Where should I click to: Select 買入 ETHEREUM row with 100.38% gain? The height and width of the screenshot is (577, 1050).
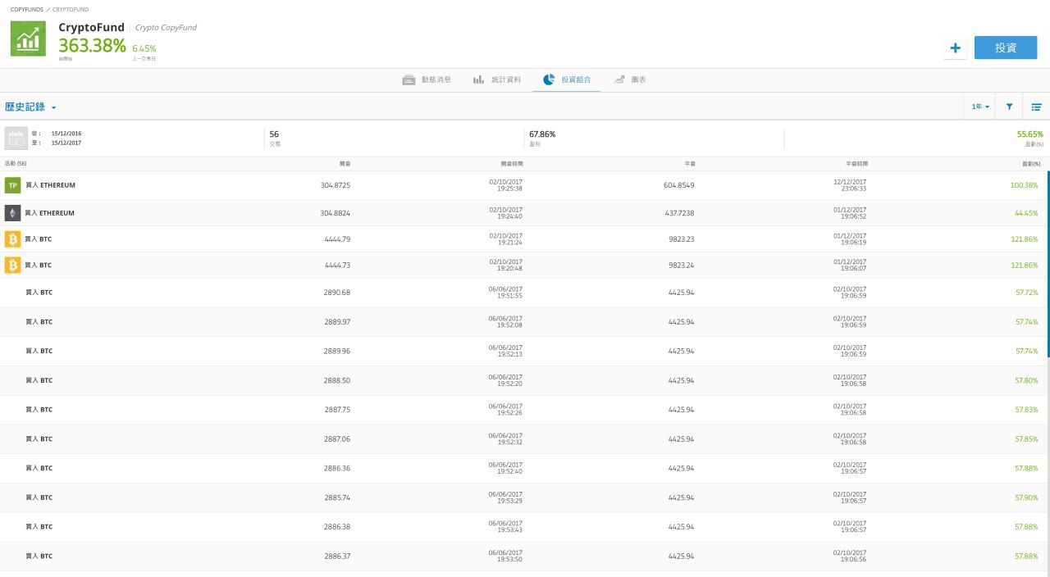(x=525, y=185)
